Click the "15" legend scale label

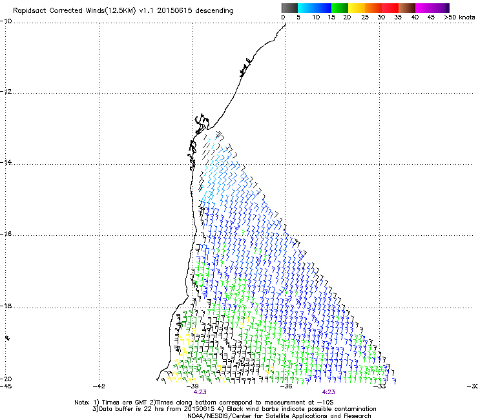(331, 17)
